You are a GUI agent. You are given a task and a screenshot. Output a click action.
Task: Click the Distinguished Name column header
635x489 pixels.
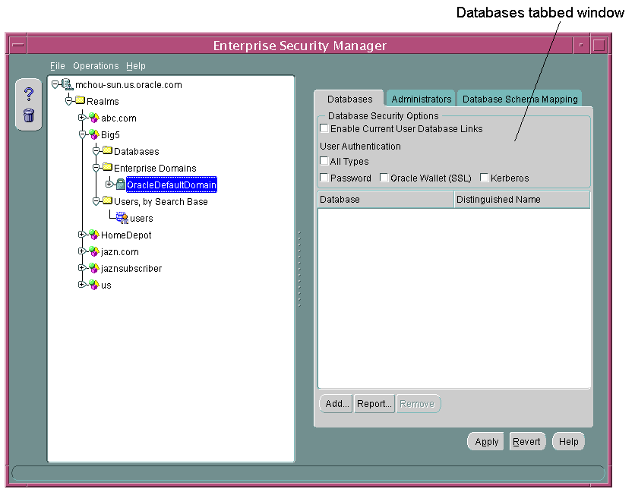(x=521, y=200)
